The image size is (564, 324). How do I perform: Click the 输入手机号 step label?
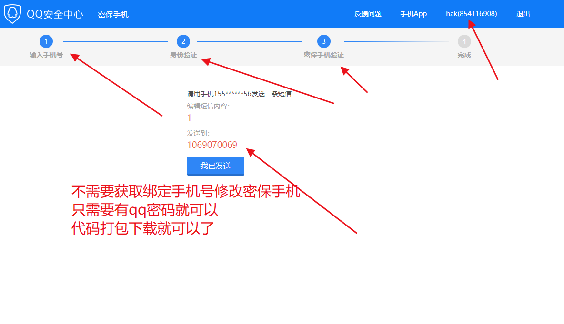pyautogui.click(x=46, y=55)
